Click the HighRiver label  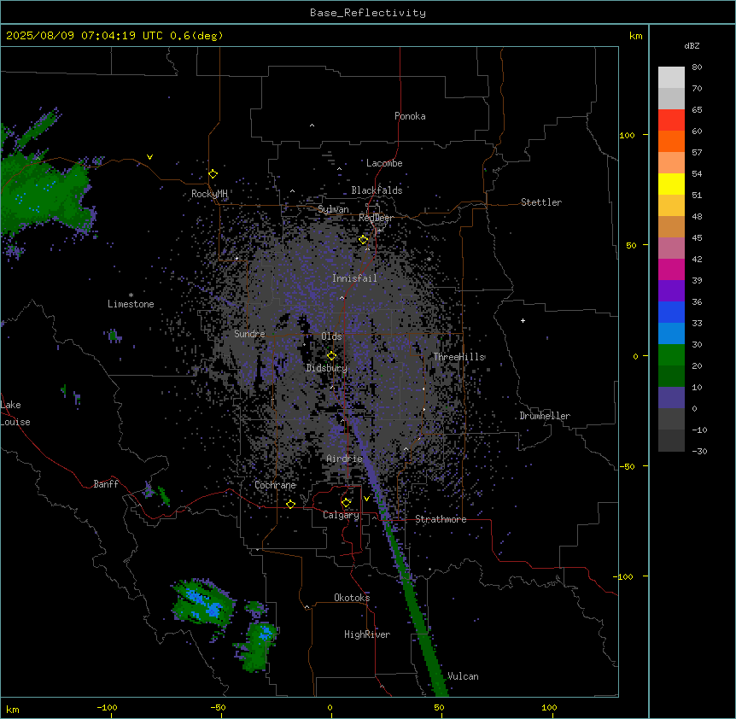[x=367, y=634]
